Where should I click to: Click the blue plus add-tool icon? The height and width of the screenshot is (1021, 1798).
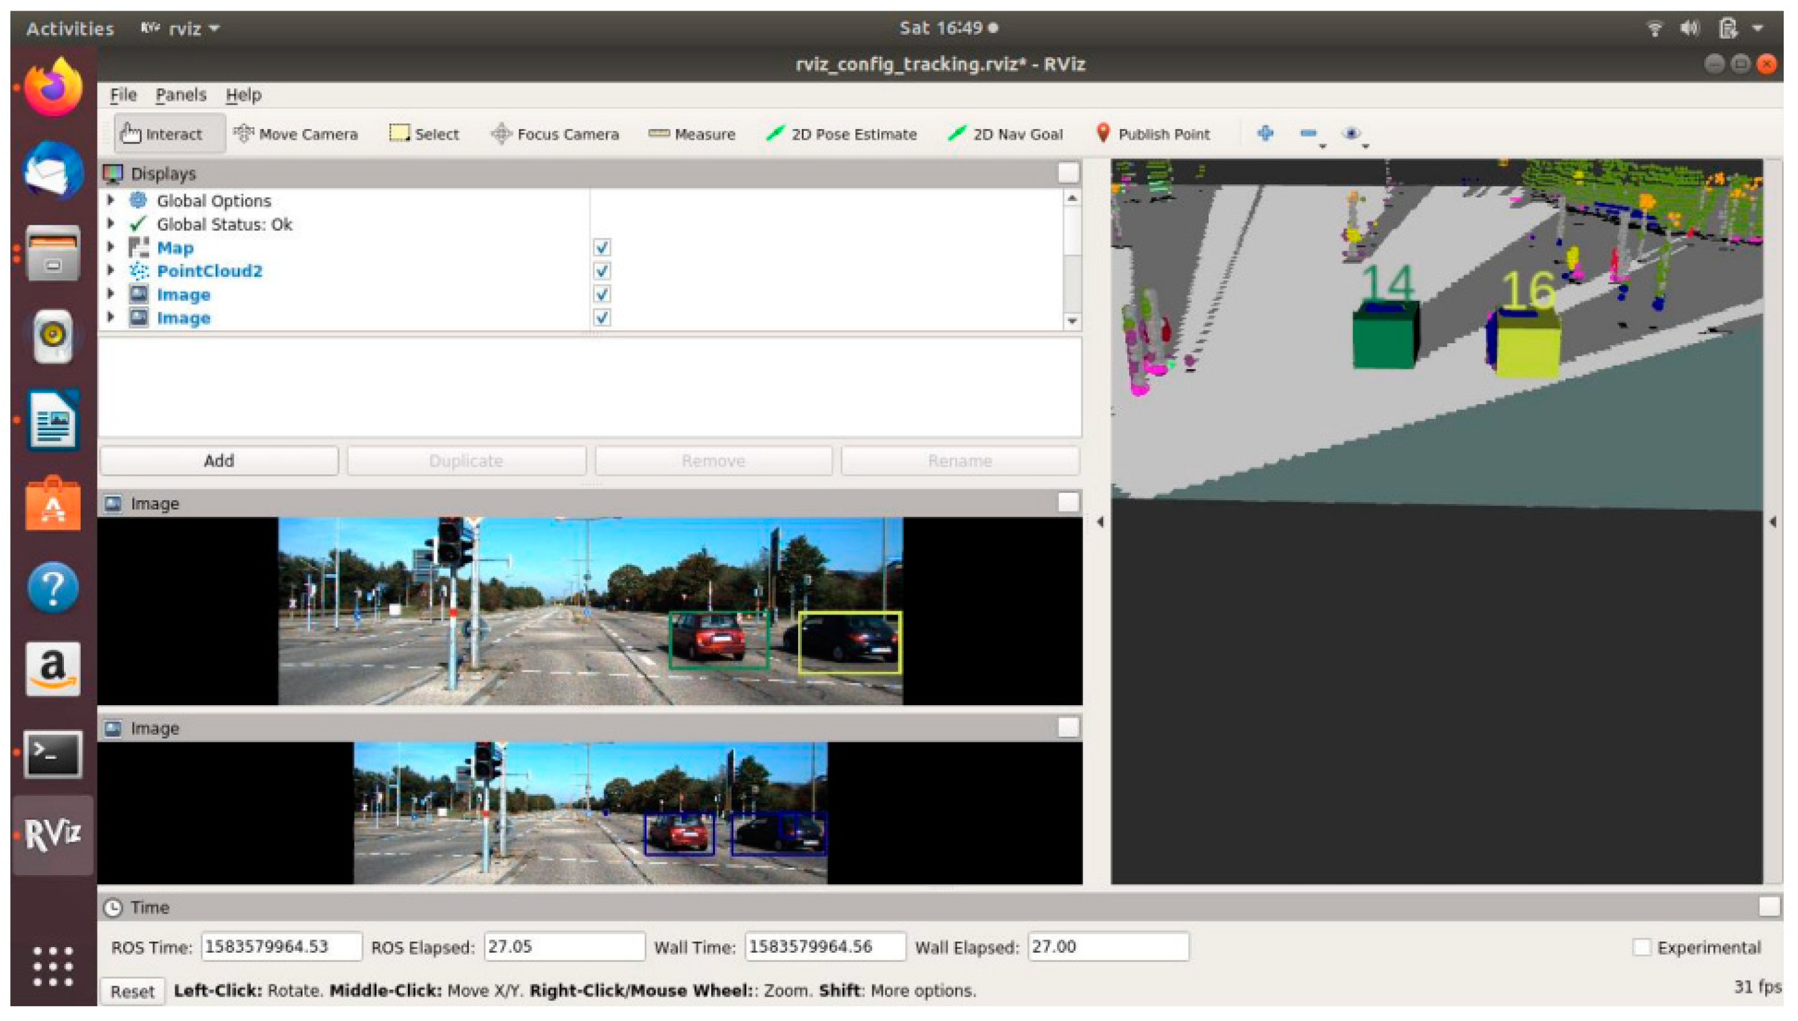tap(1265, 133)
